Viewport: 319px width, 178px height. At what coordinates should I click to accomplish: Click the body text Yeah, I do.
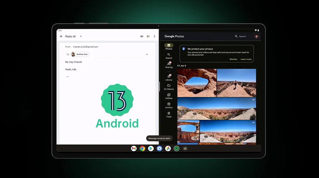point(71,69)
